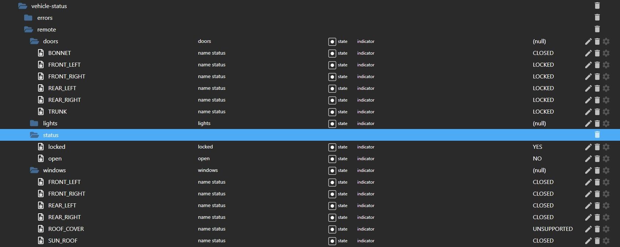620x247 pixels.
Task: Click the state type icon for BONNET
Action: click(x=332, y=54)
